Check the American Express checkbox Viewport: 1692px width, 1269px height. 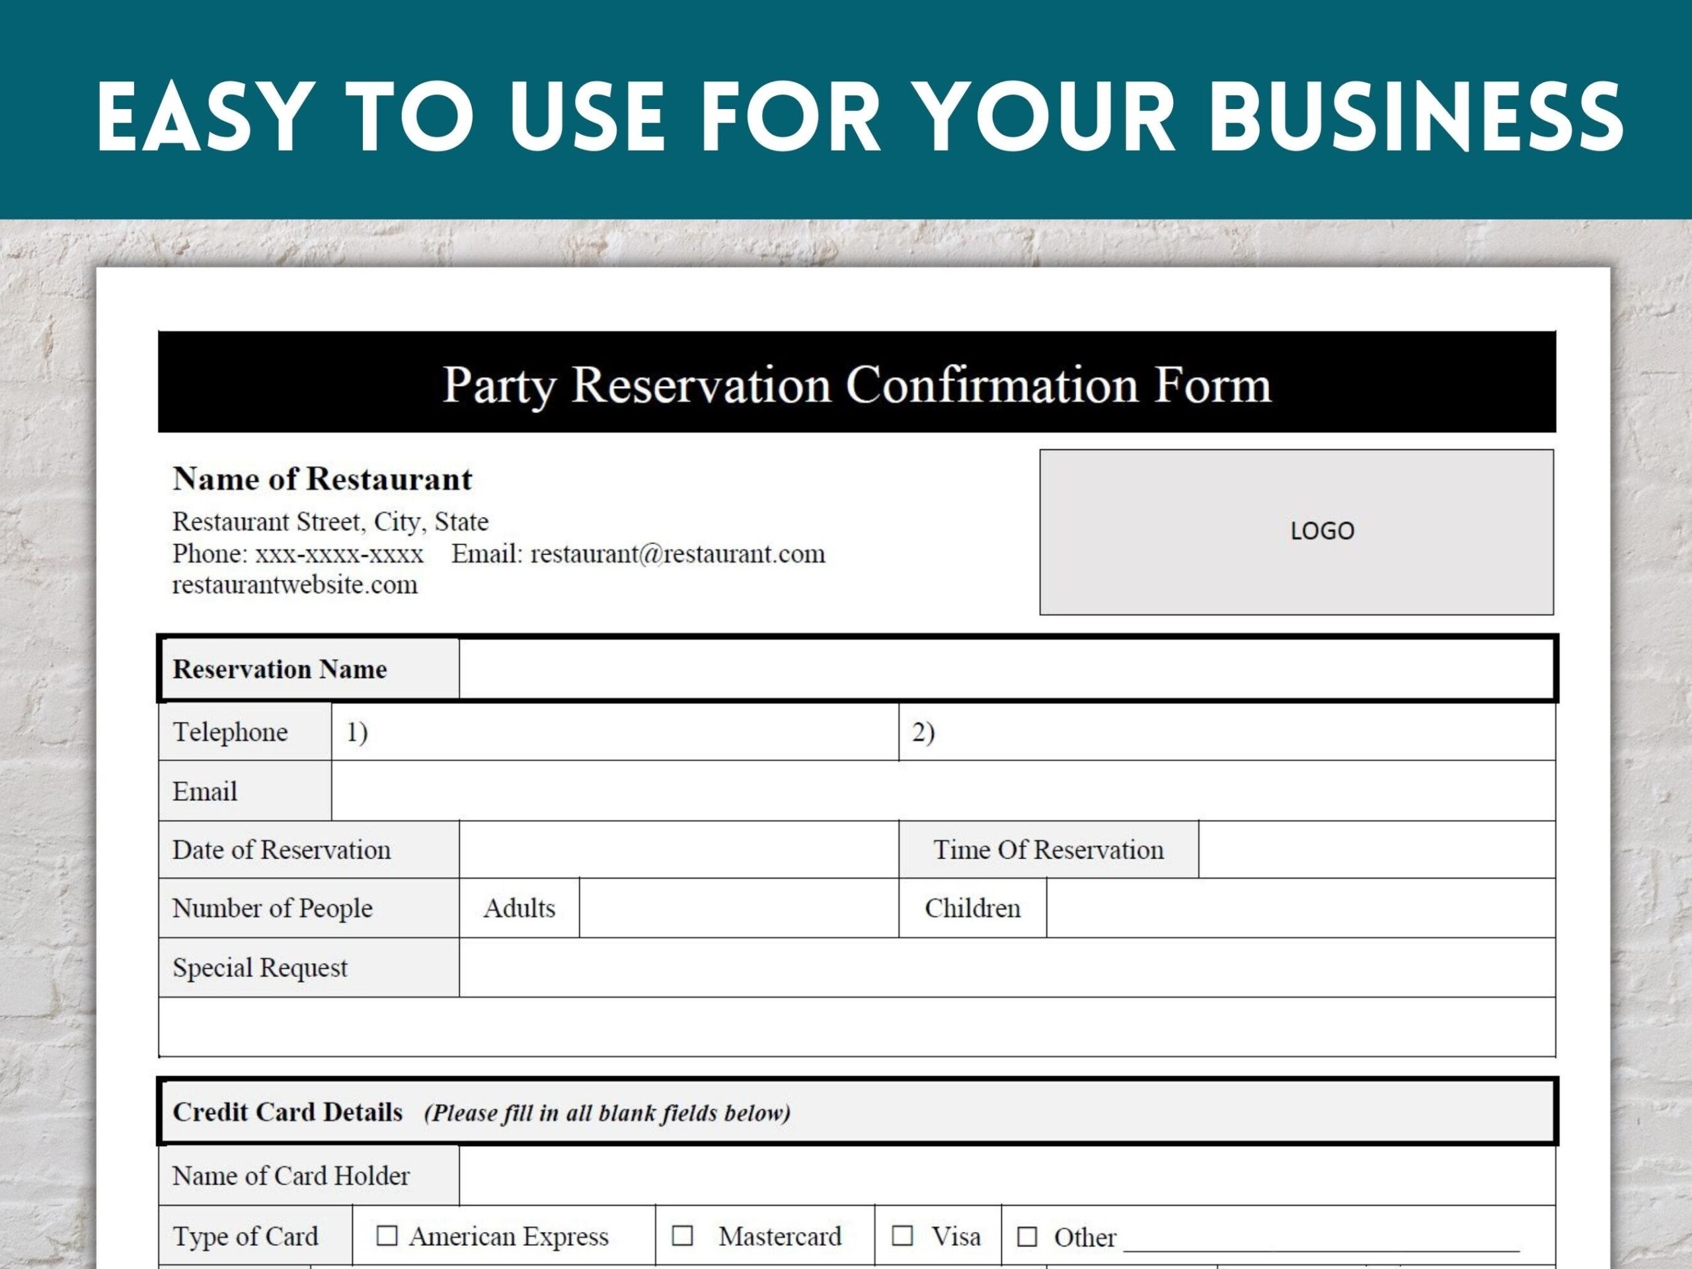(387, 1237)
